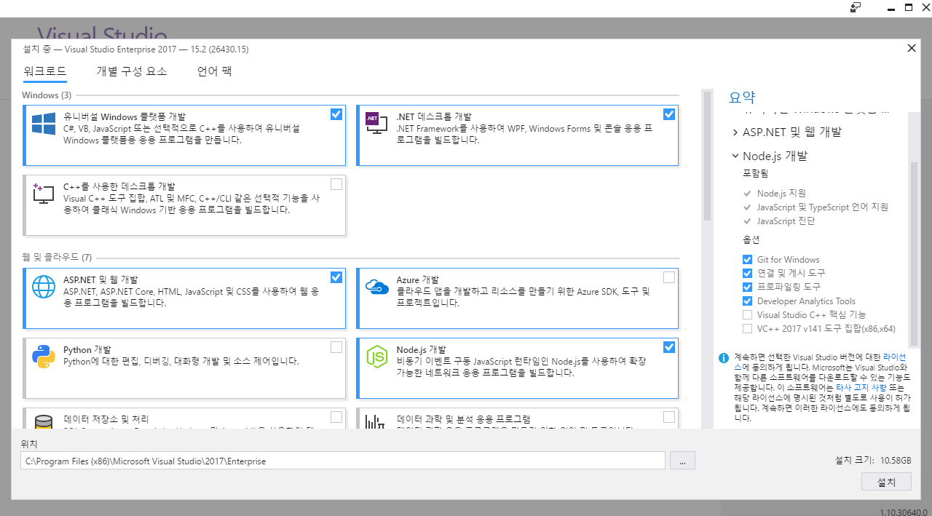Enable the C++를 사용한 데스크톱 개발 workload
Image resolution: width=932 pixels, height=516 pixels.
coord(336,184)
